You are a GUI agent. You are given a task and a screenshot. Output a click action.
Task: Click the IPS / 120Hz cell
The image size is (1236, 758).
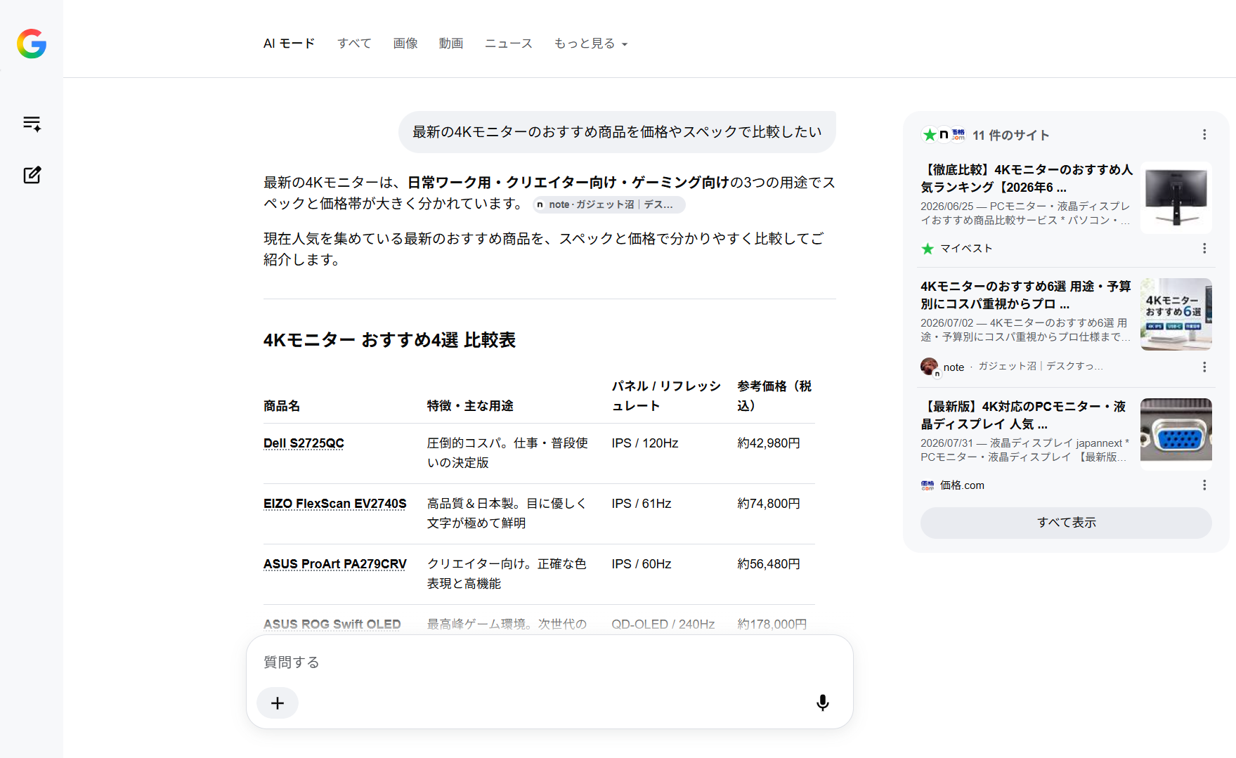[x=645, y=443]
